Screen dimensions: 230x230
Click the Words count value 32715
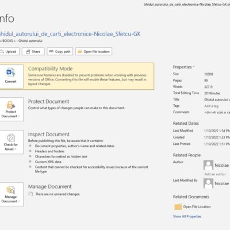click(208, 87)
